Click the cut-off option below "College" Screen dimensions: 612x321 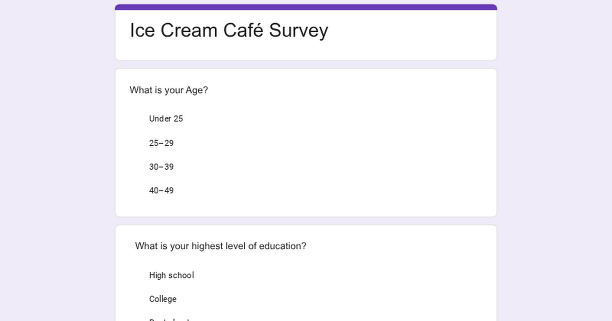pyautogui.click(x=169, y=319)
